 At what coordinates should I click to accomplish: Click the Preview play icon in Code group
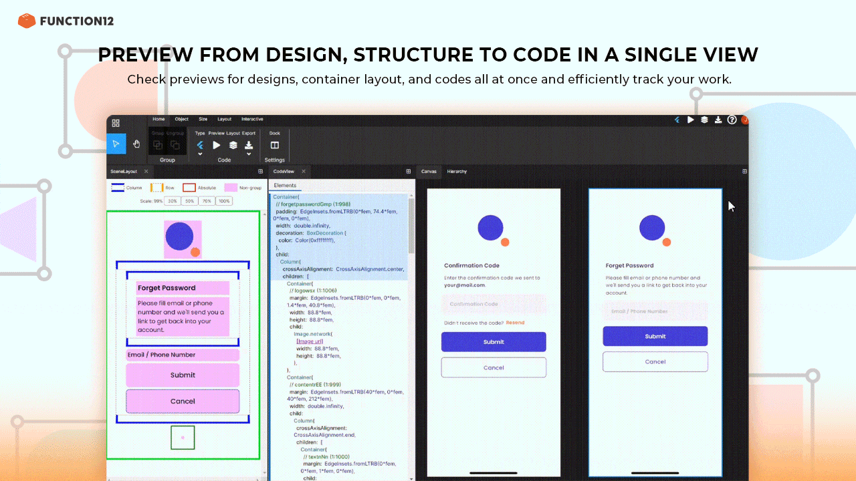pos(216,144)
